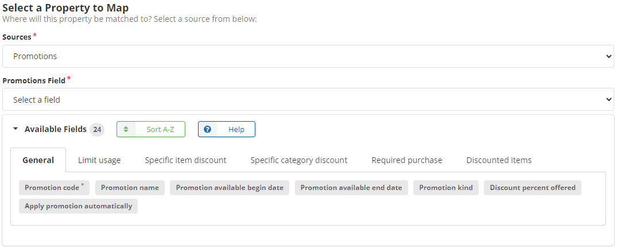Open the Promotions Field dropdown
This screenshot has height=248, width=617.
coord(308,99)
